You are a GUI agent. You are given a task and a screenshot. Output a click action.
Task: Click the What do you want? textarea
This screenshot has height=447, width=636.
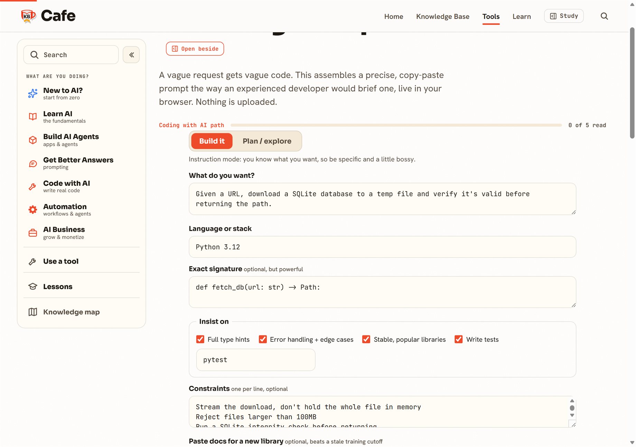(382, 199)
